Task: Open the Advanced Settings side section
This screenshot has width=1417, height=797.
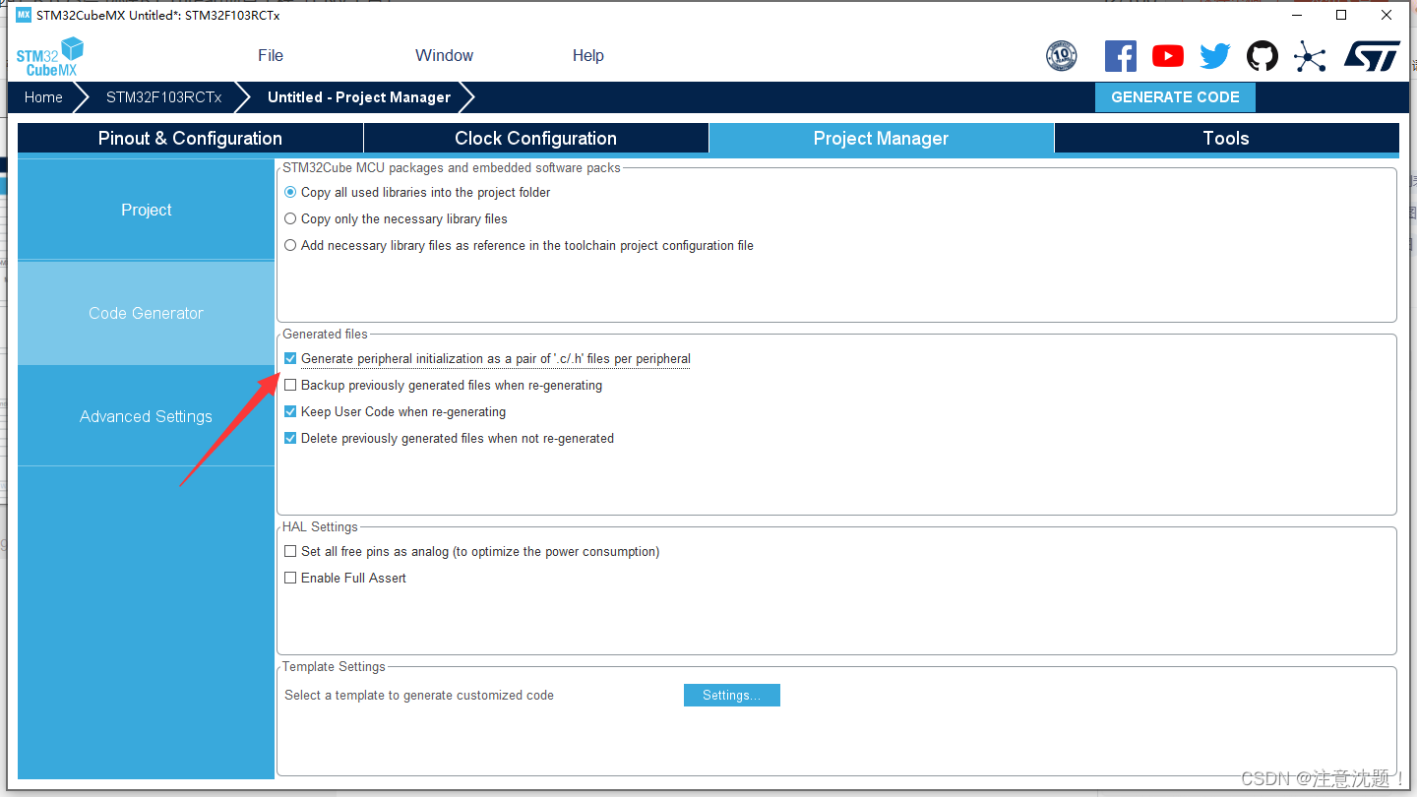Action: coord(146,416)
